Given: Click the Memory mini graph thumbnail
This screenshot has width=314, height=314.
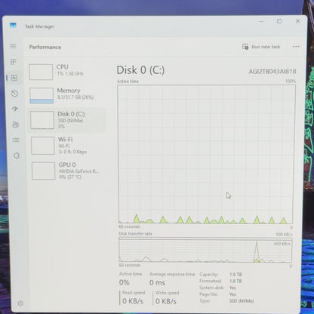Looking at the screenshot, I should 42,95.
